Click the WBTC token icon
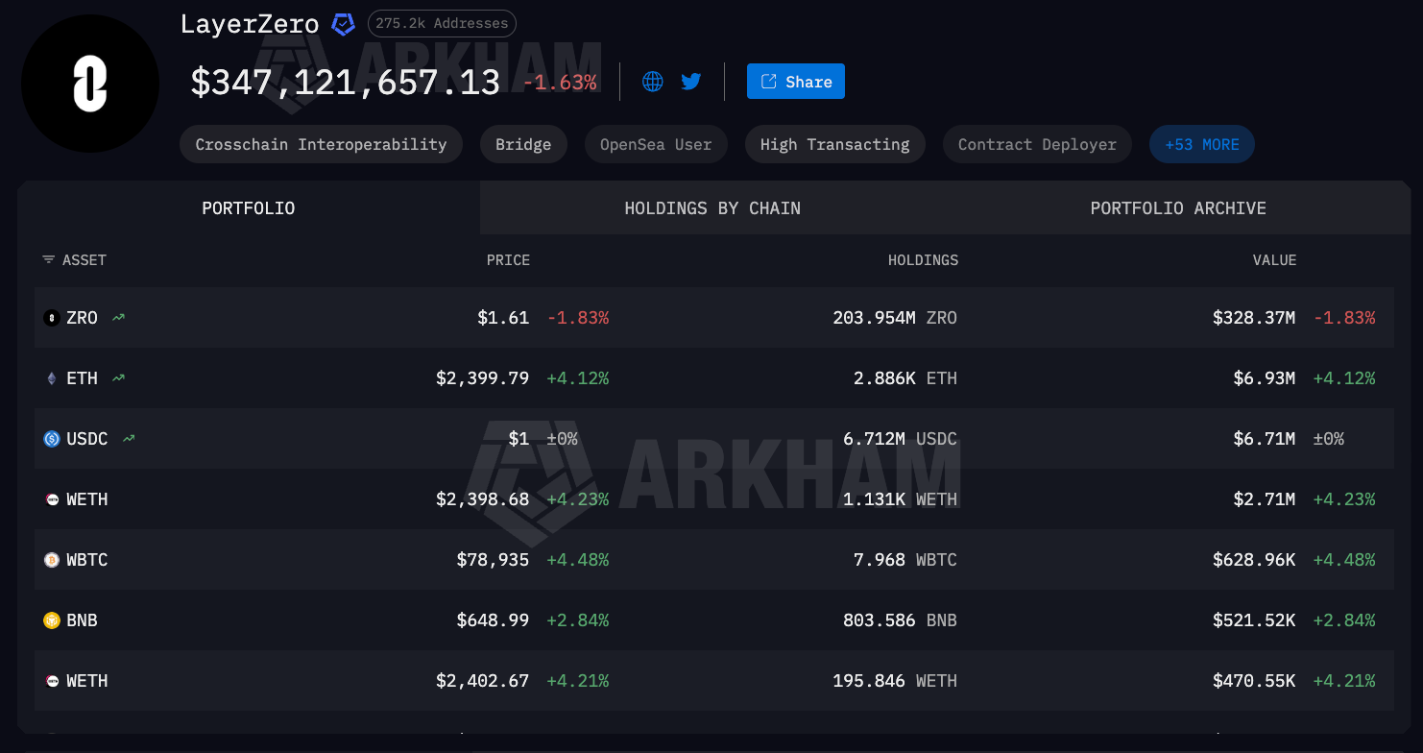 52,560
